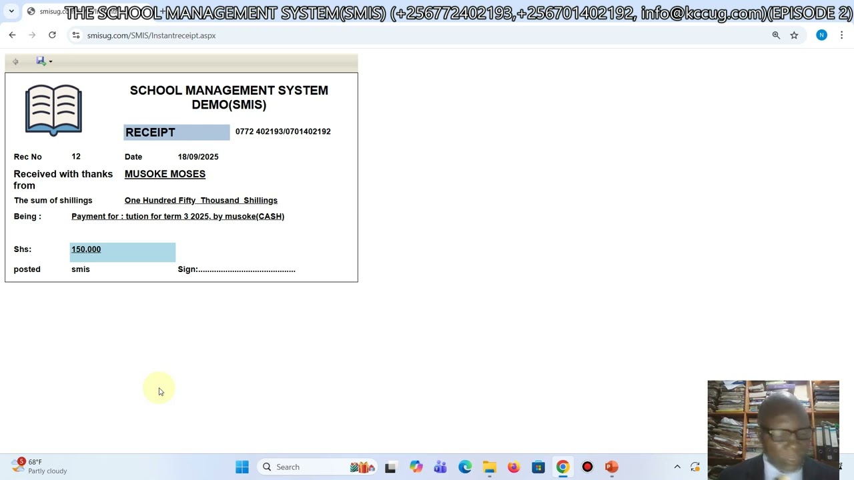This screenshot has height=480, width=854.
Task: Open Task View from taskbar
Action: pyautogui.click(x=390, y=467)
